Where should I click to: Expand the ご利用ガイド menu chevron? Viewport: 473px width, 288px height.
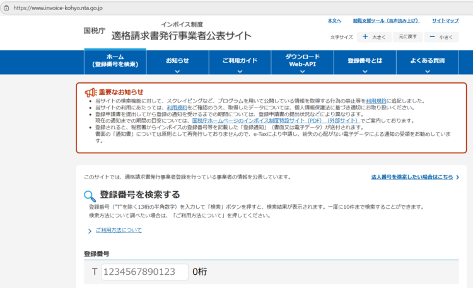240,72
